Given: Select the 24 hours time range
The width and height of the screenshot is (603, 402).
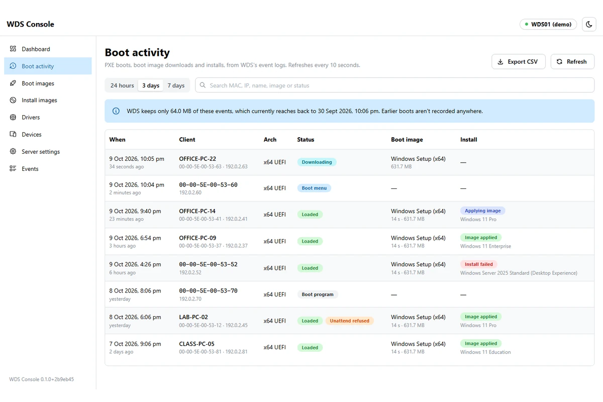Looking at the screenshot, I should click(x=122, y=85).
